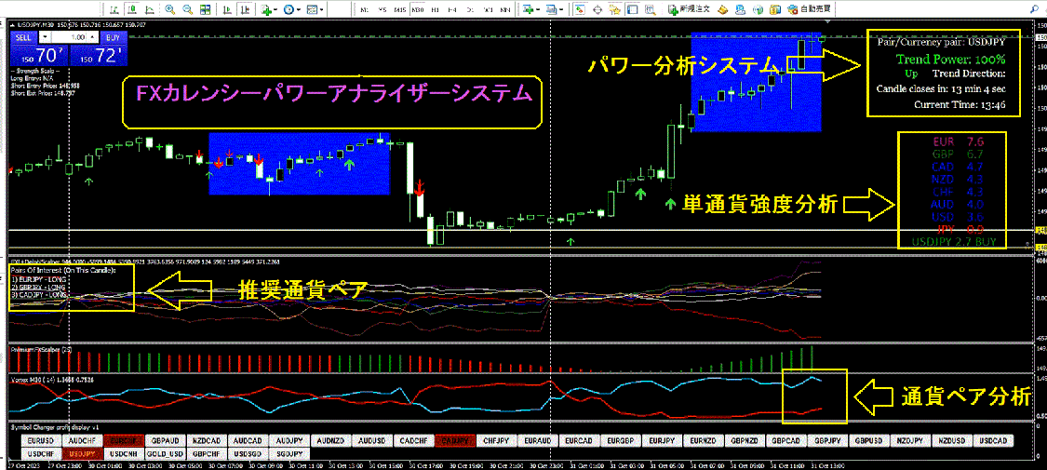1047x470 pixels.
Task: Open a new chart with plus icon
Action: (x=529, y=9)
